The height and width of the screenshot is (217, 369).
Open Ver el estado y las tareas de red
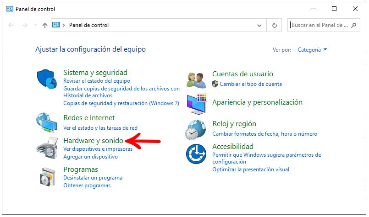pos(100,128)
